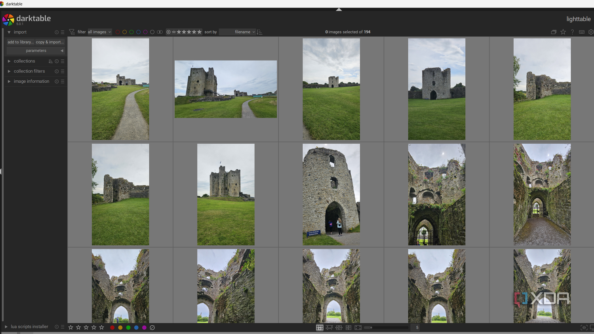This screenshot has height=334, width=594.
Task: Select full preview layout icon
Action: click(358, 328)
